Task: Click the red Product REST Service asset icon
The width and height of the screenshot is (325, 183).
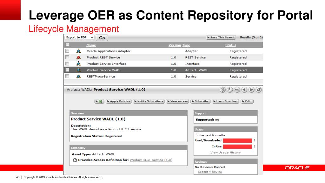Action: click(x=79, y=57)
